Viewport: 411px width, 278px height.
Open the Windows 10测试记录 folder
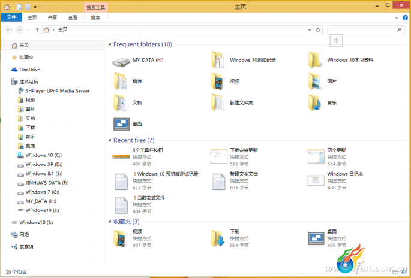tap(244, 60)
